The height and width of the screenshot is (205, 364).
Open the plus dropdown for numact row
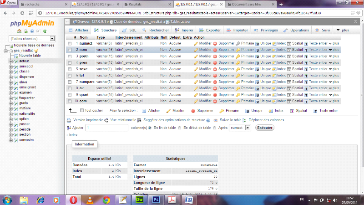click(x=334, y=43)
